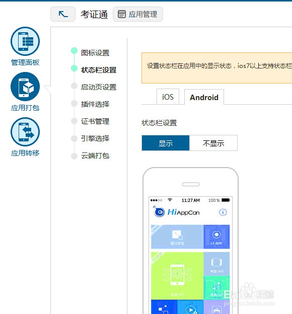The image size is (292, 314).
Task: Go to 启动页设置 step
Action: click(x=99, y=87)
